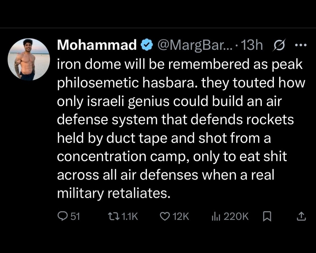Open Mohammad's profile via display name
316x253 pixels.
[x=97, y=45]
